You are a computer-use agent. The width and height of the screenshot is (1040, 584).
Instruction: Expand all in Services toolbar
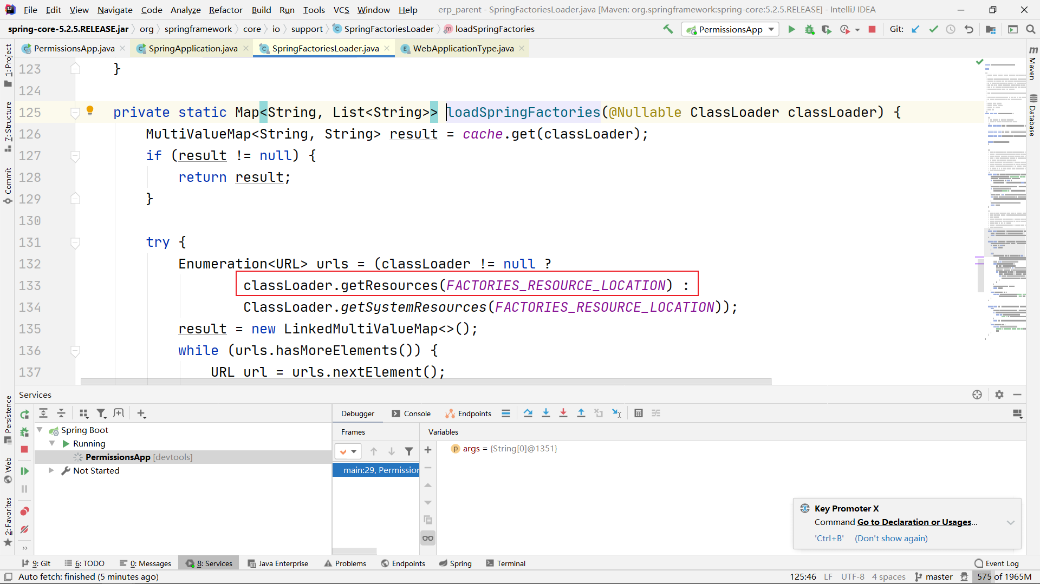coord(43,413)
